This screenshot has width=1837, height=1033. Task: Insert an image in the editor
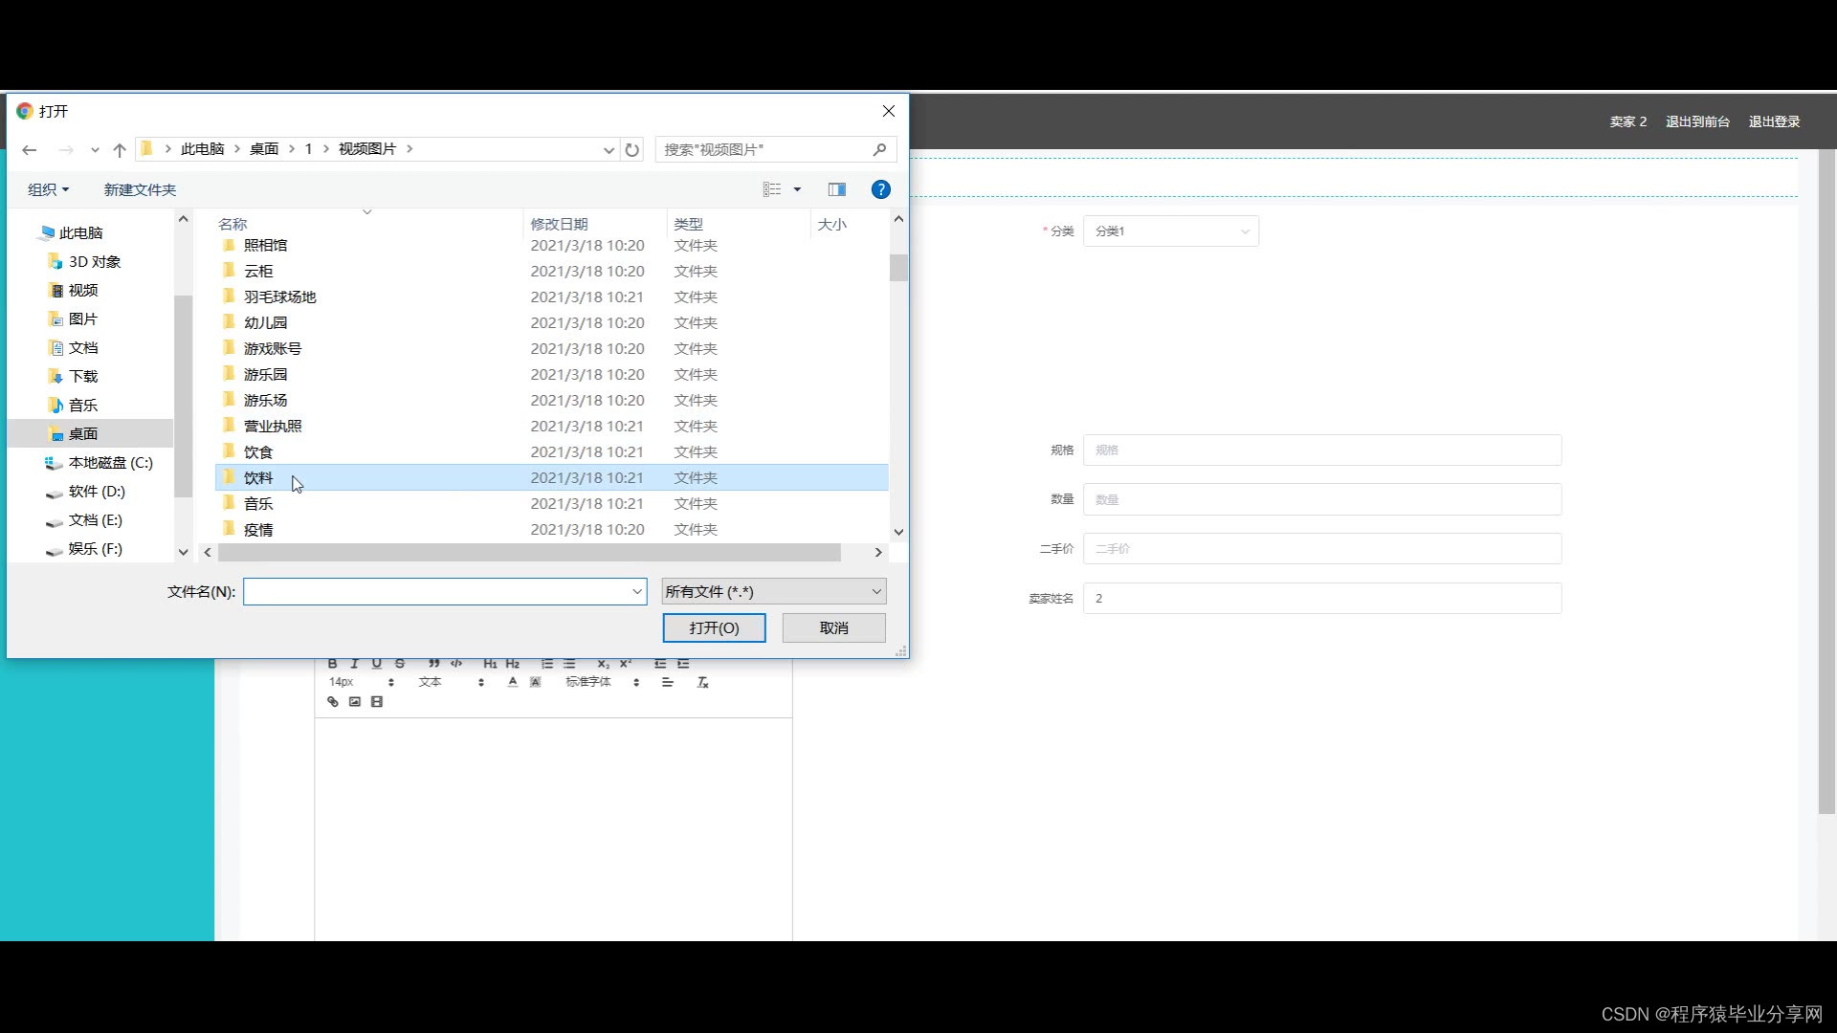(x=355, y=702)
